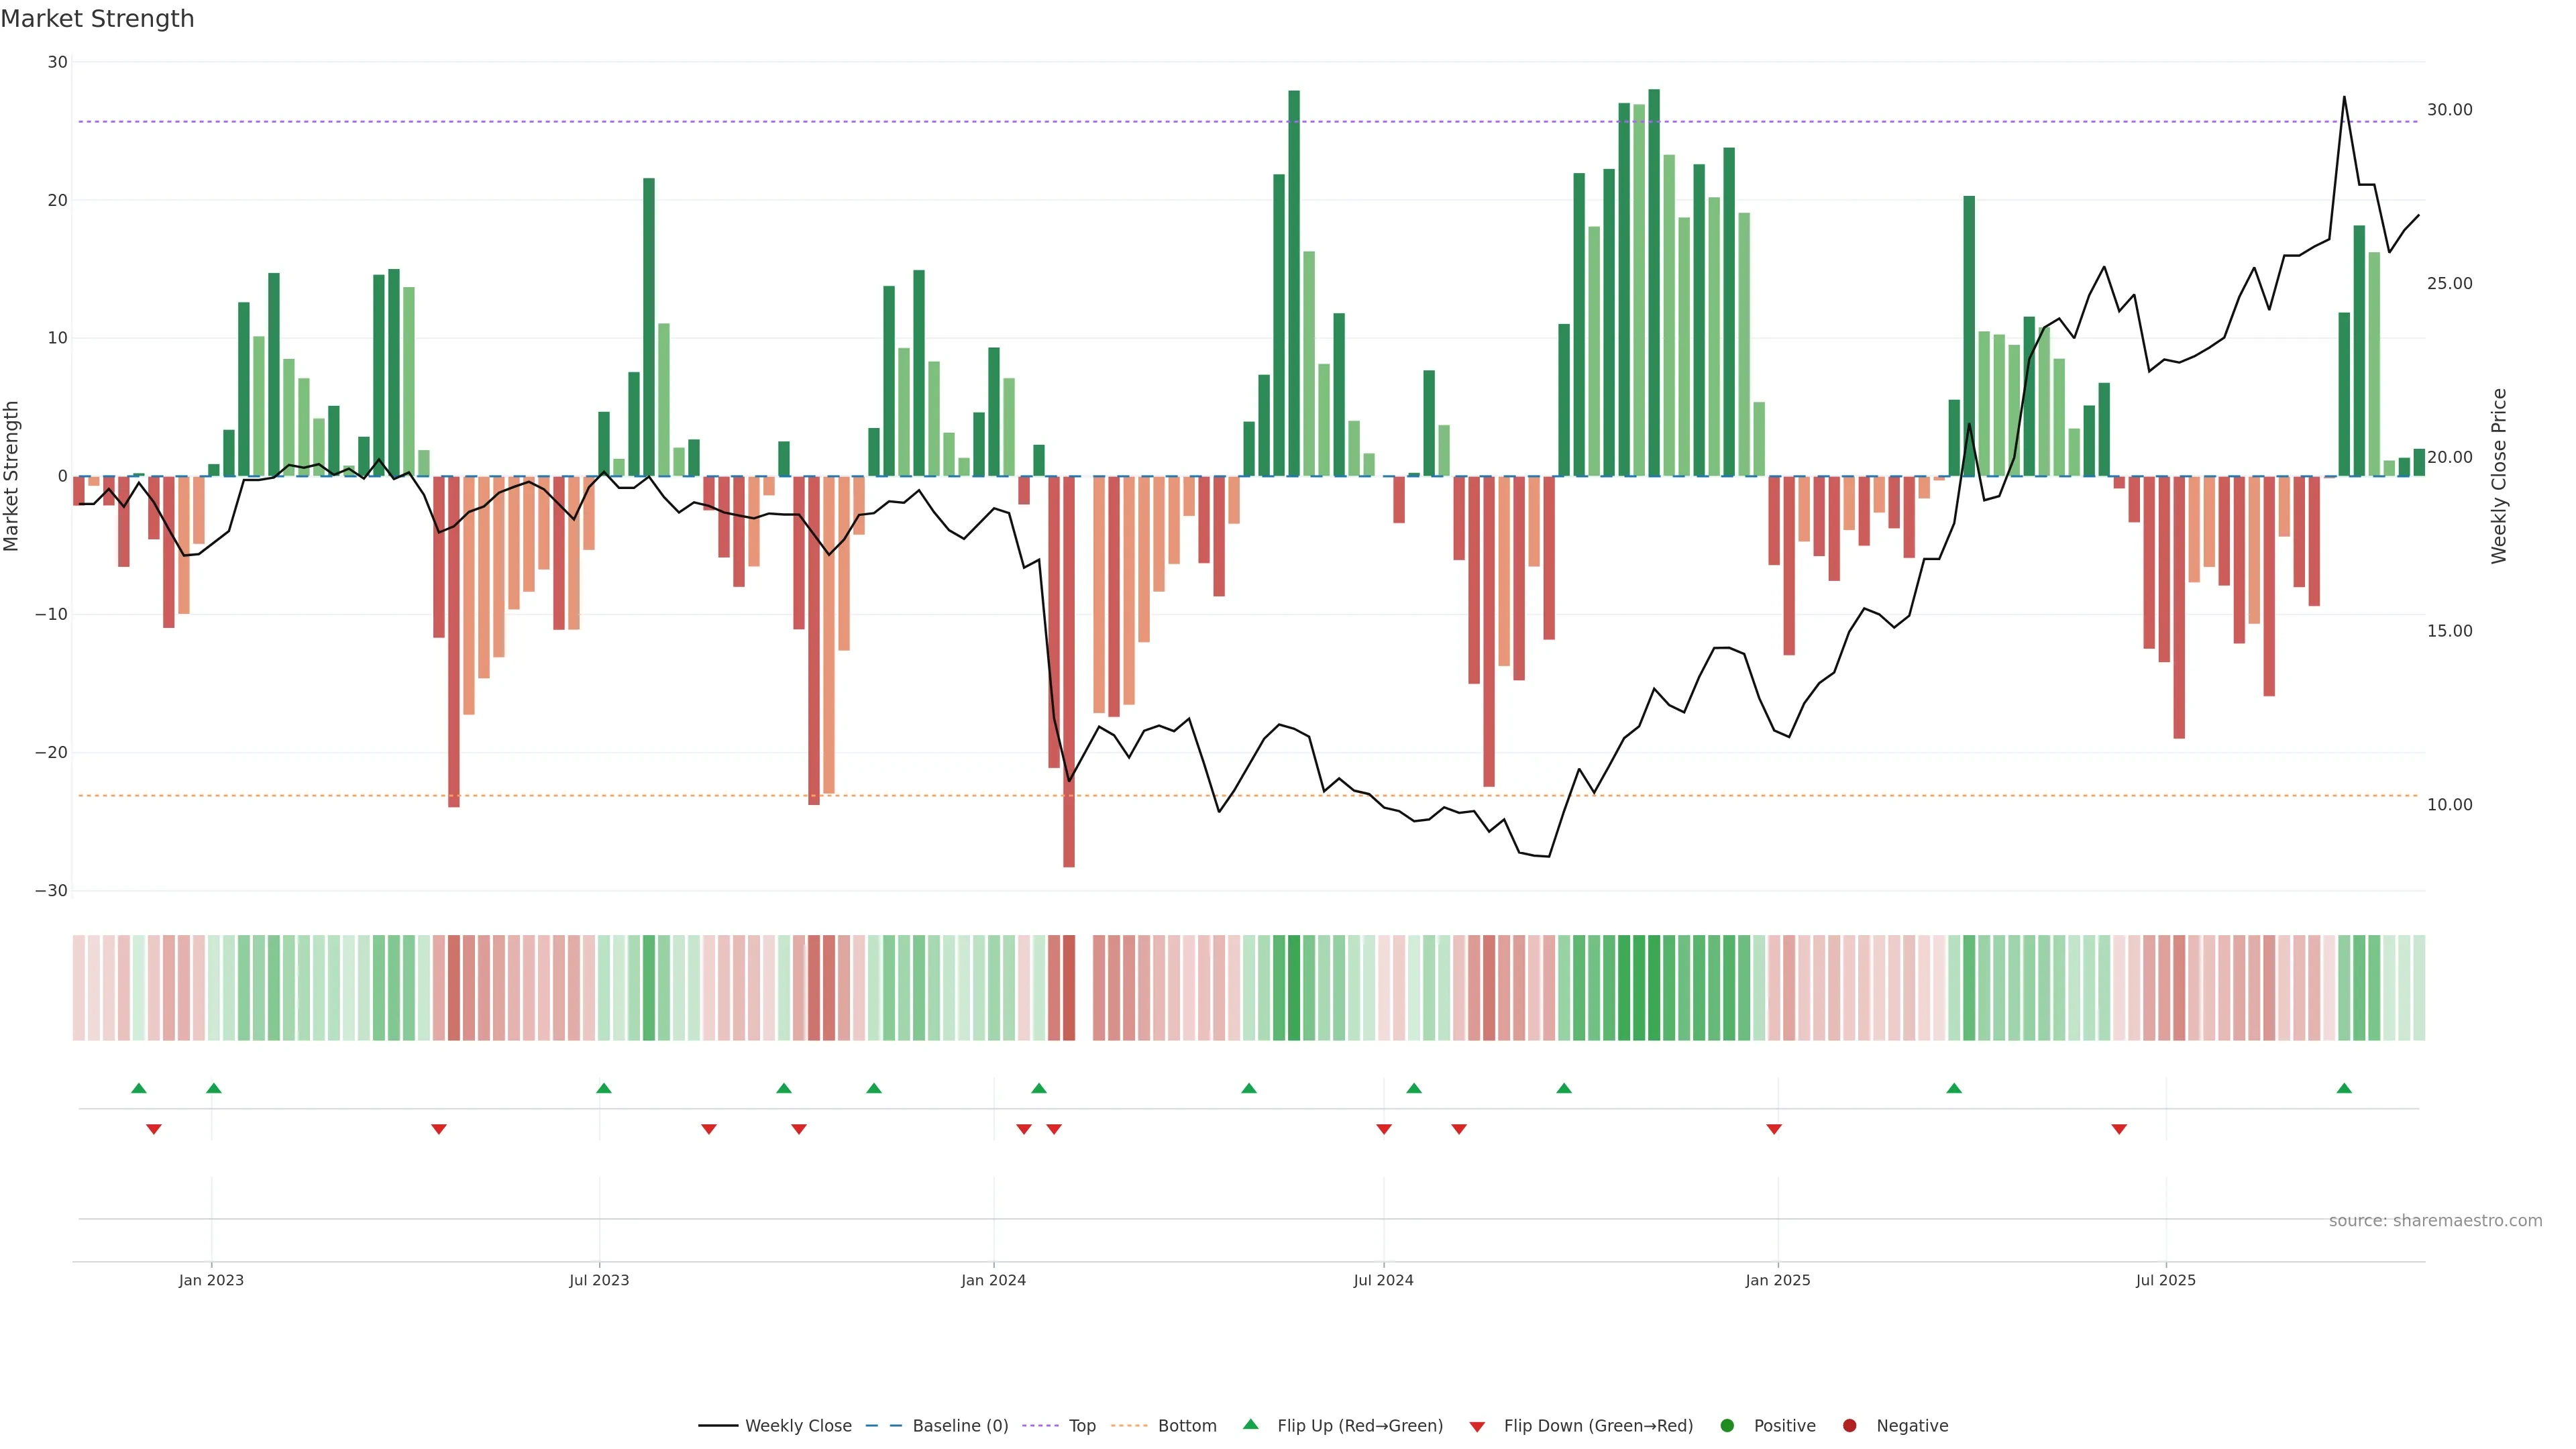Click the Jul 2025 x-axis label
The height and width of the screenshot is (1449, 2576).
coord(2165,1280)
